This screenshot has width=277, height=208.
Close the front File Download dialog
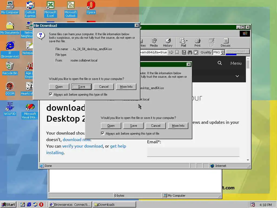(137, 25)
